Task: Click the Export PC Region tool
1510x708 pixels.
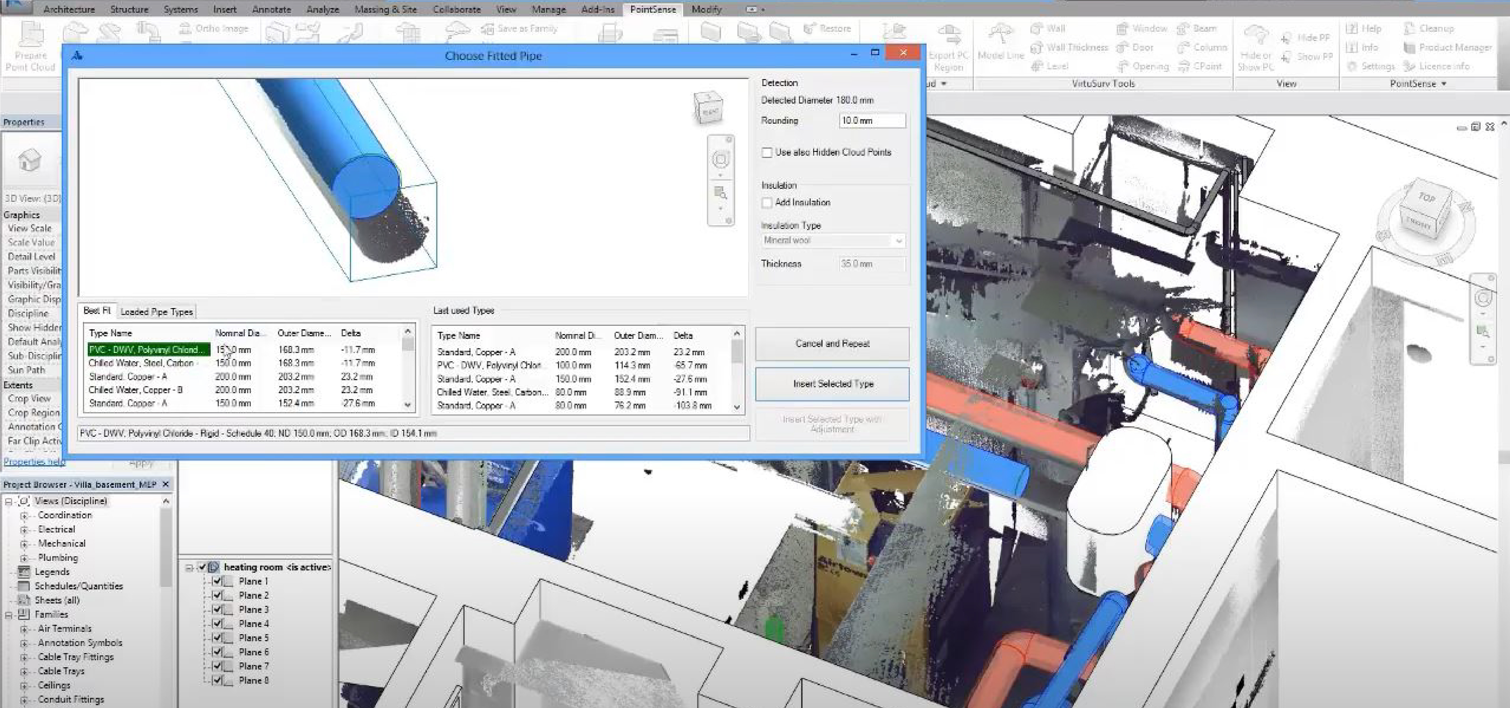Action: pyautogui.click(x=948, y=47)
